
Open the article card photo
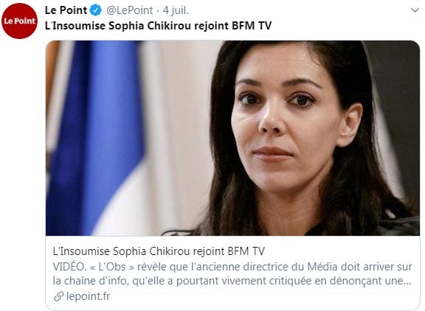pyautogui.click(x=232, y=138)
